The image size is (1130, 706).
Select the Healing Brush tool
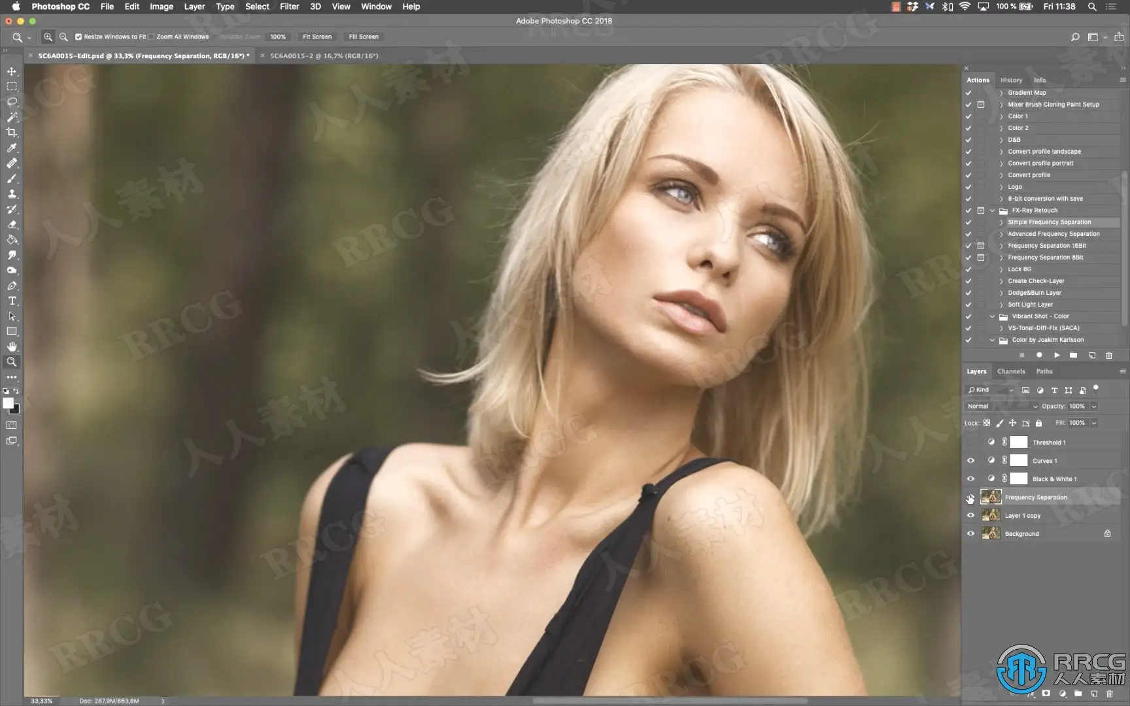coord(12,163)
